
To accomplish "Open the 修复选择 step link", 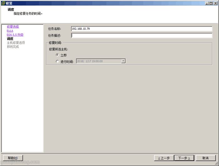I will point(13,27).
